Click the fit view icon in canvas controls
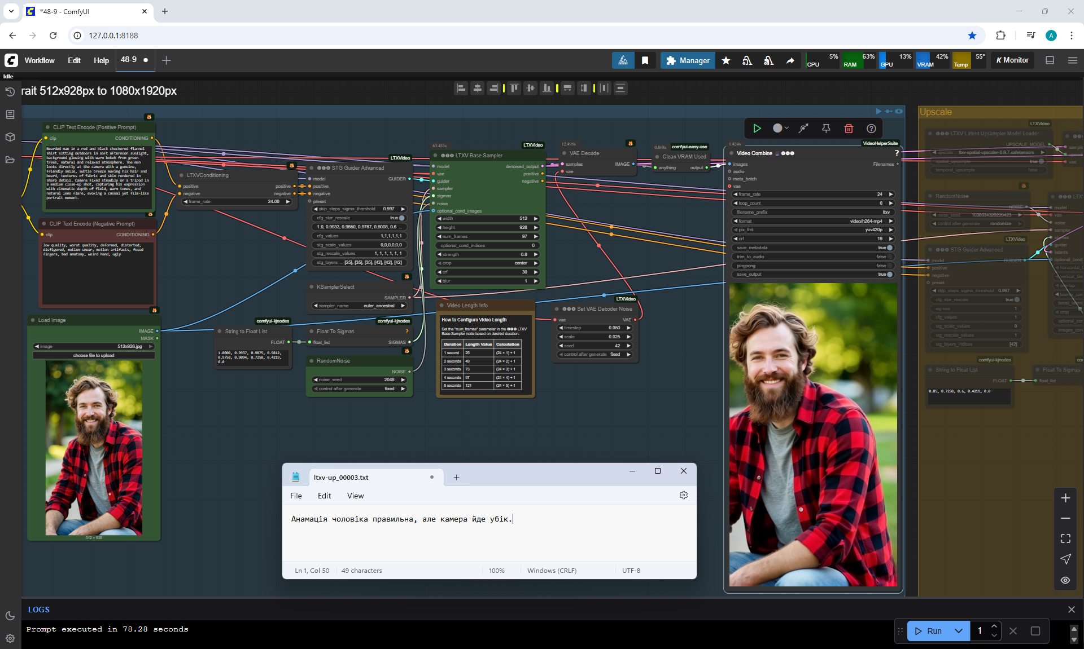This screenshot has height=649, width=1084. coord(1065,538)
